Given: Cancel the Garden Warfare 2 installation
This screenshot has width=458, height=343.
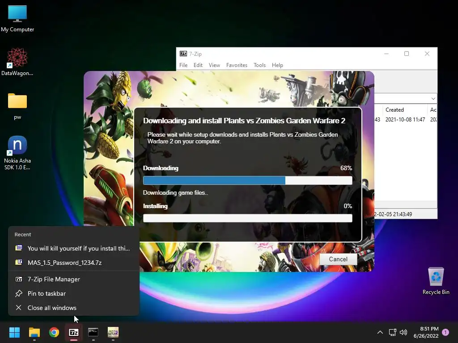Looking at the screenshot, I should point(338,259).
